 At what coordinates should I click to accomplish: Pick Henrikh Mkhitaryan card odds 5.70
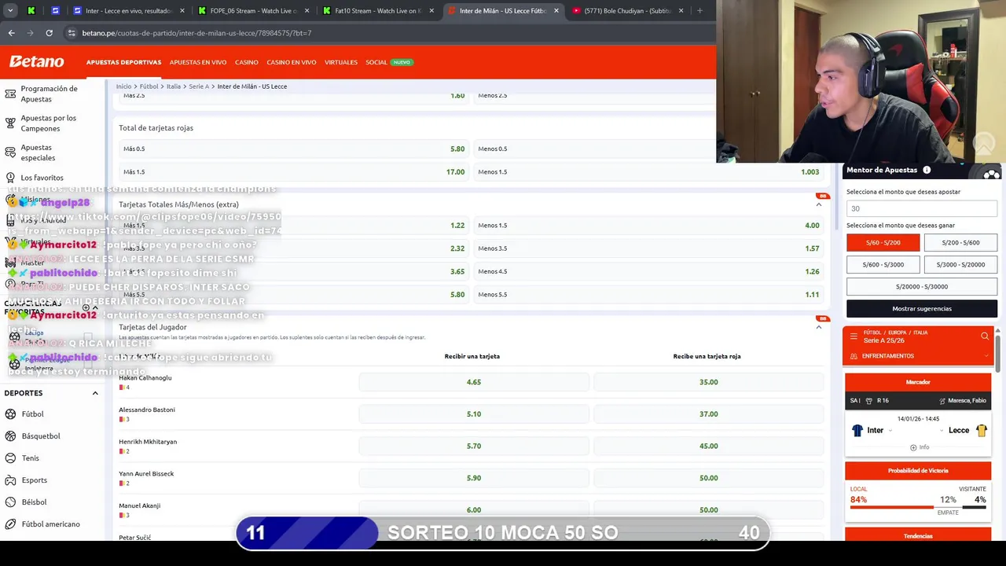[474, 446]
